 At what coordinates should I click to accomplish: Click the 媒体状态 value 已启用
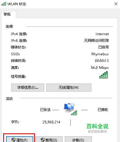(x=104, y=47)
